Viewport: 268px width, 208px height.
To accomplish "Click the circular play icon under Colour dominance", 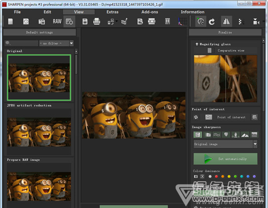I will pos(202,176).
